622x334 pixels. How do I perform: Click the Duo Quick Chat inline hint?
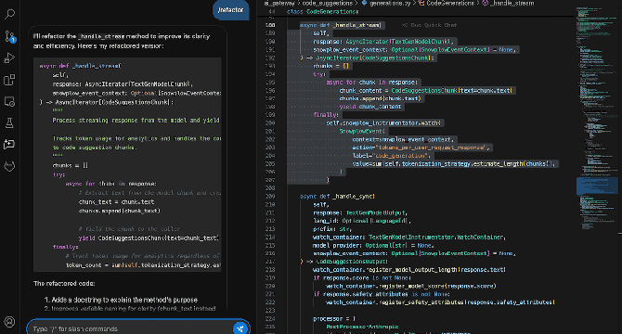(429, 25)
